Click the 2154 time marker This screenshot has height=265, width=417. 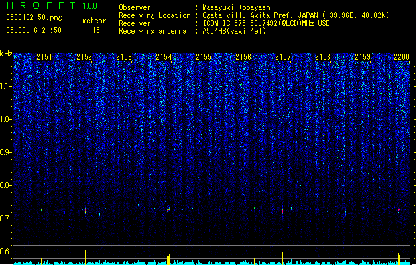coord(164,57)
